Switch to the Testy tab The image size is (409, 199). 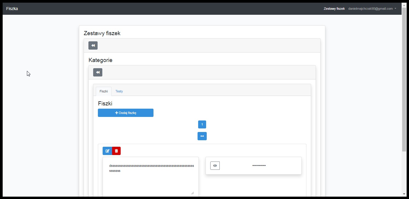pos(119,91)
